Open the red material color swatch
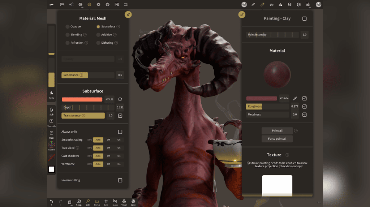370x207 pixels. pyautogui.click(x=262, y=98)
